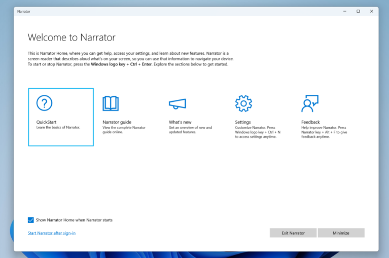Open the QuickStart question mark icon
This screenshot has width=389, height=258.
tap(45, 103)
